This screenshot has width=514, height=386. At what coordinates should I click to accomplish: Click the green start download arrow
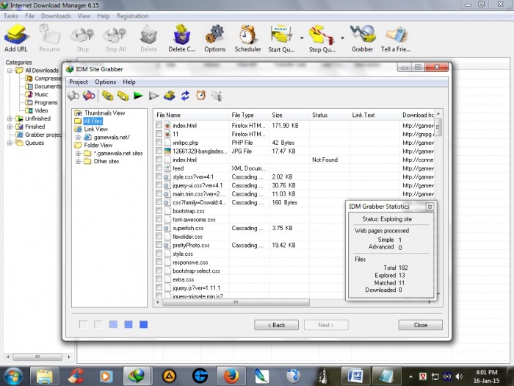coord(138,96)
